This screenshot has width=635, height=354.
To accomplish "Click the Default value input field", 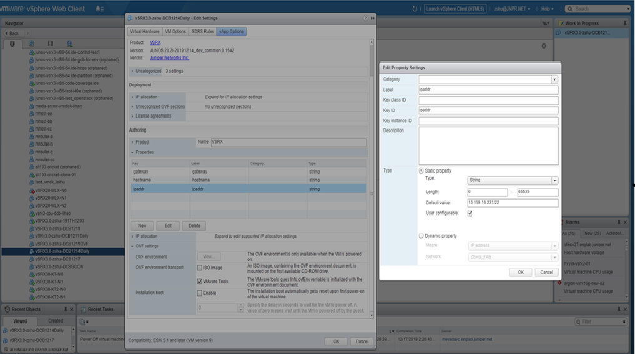I will 512,203.
